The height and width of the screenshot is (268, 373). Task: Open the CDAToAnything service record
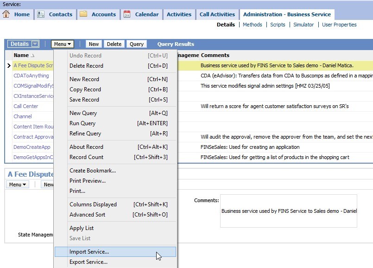click(31, 76)
